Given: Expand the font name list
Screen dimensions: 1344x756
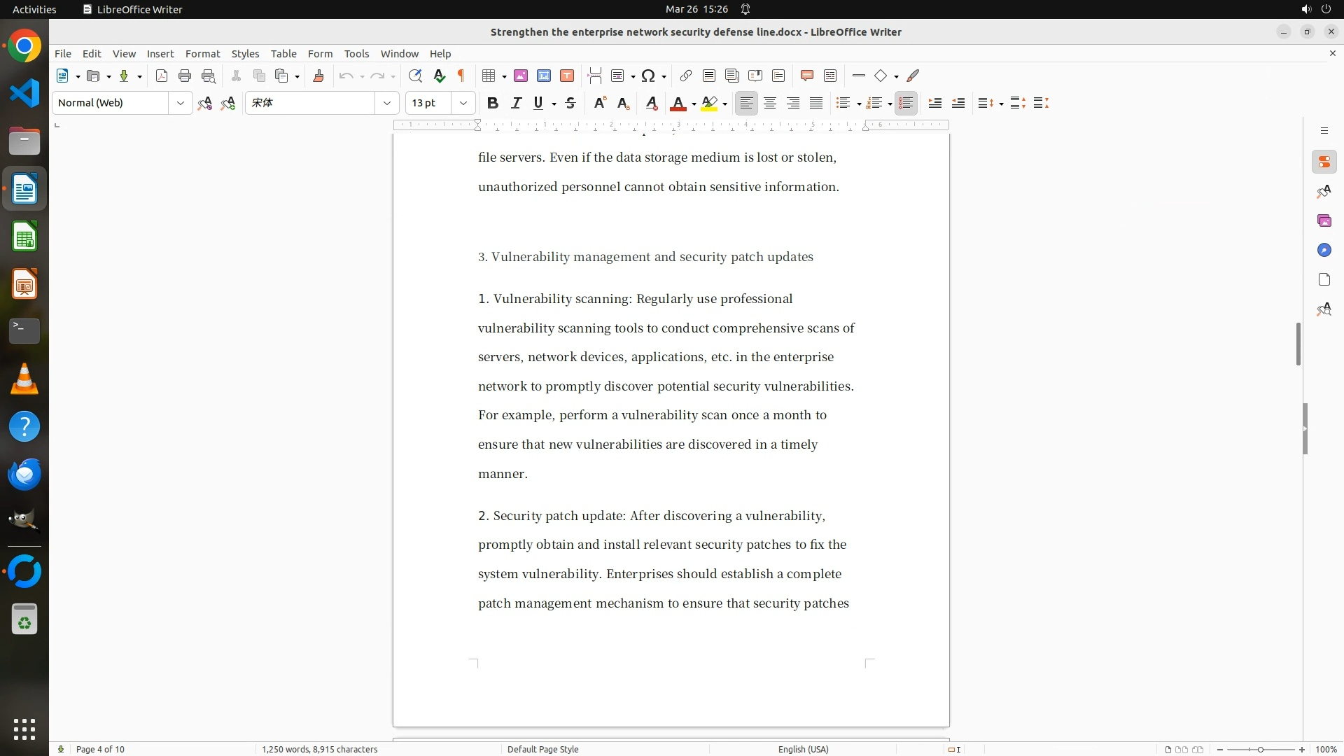Looking at the screenshot, I should [386, 104].
